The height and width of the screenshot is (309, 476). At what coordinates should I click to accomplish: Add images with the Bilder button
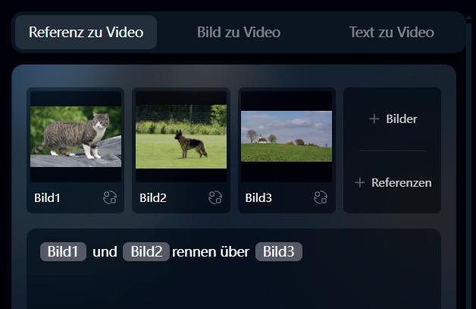[x=393, y=118]
